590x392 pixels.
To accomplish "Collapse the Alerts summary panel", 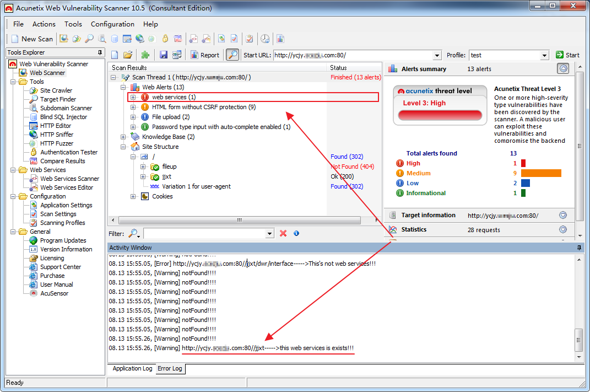I will tap(562, 69).
